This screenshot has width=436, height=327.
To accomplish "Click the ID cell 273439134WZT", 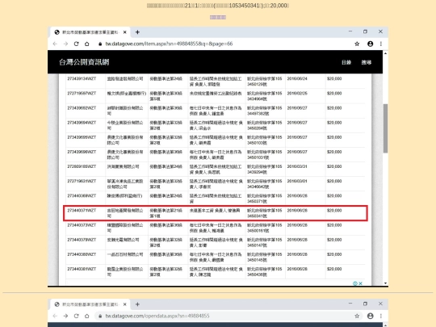I will 82,78.
